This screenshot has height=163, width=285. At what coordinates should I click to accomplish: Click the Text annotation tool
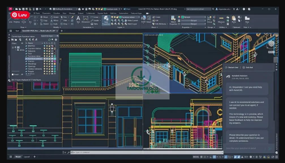(x=78, y=19)
